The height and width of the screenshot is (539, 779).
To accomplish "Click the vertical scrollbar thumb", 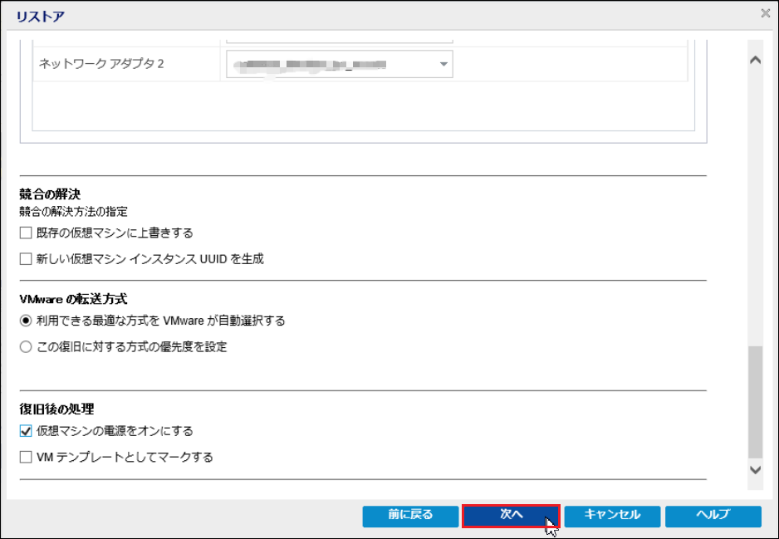I will (755, 403).
